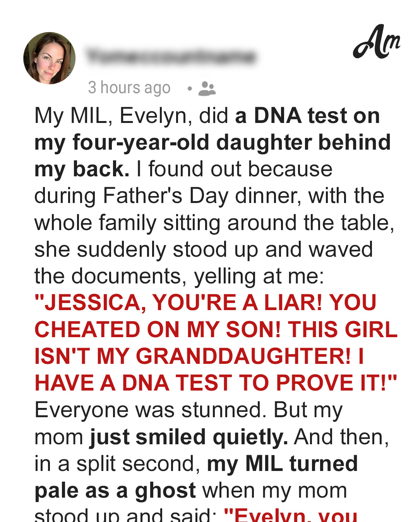
Task: Click the Am logo
Action: [x=376, y=42]
